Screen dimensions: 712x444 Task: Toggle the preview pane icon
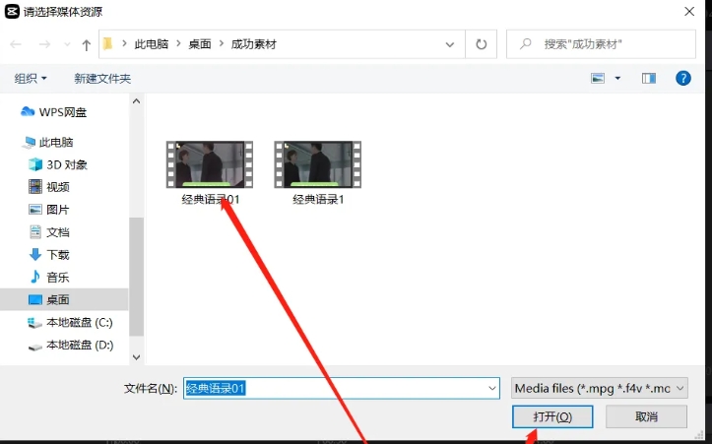(648, 79)
